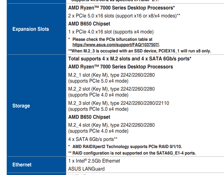Click the 4 x SATA 6Gb/s ports line
224x175 pixels.
93,139
